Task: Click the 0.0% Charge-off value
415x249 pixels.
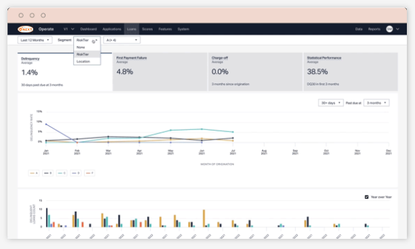Action: click(220, 72)
